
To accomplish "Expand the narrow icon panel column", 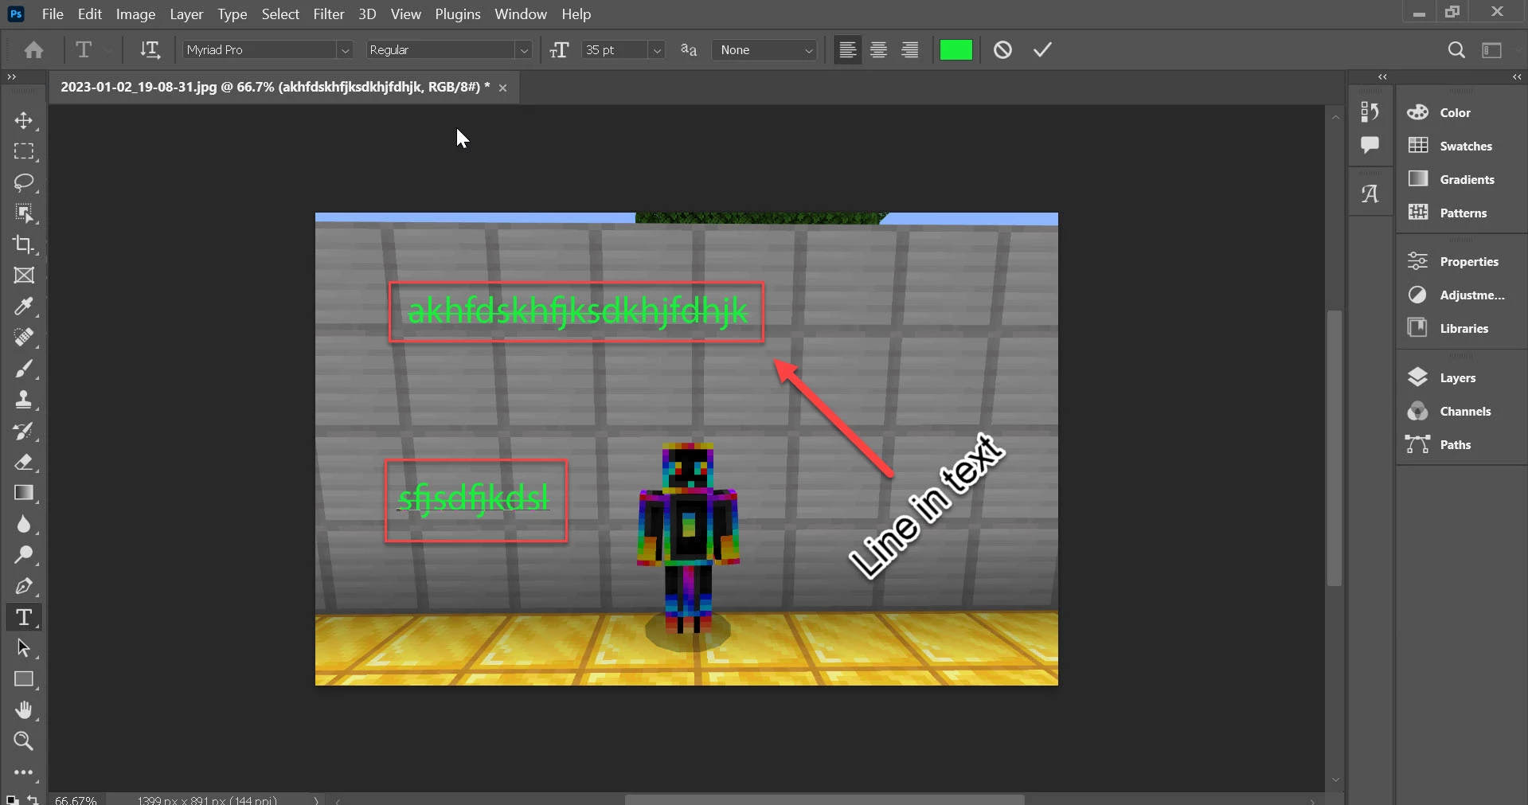I will 1382,77.
